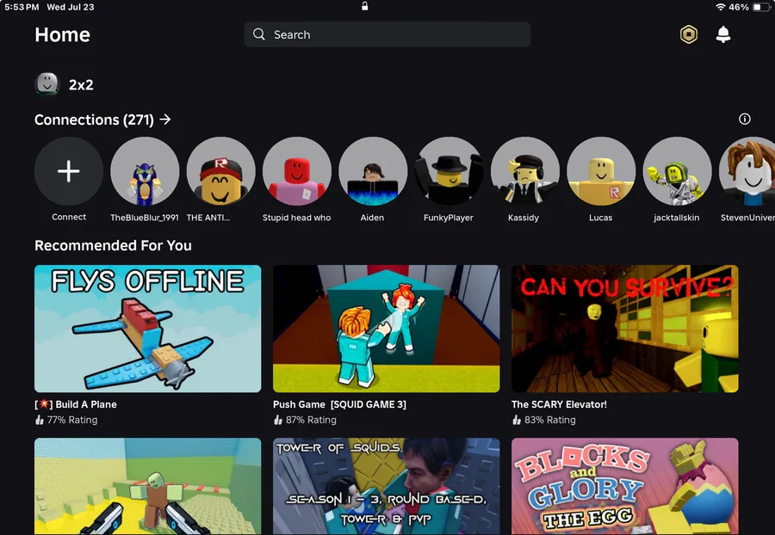This screenshot has width=775, height=535.
Task: Tap thumbs-up icon beside 87% Rating
Action: (x=278, y=420)
